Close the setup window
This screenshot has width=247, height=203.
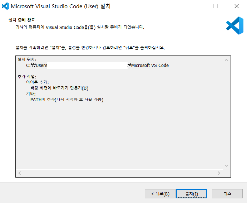(x=236, y=6)
